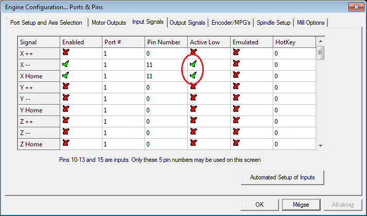Toggle the Enabled icon for X ++
The image size is (367, 216).
65,53
